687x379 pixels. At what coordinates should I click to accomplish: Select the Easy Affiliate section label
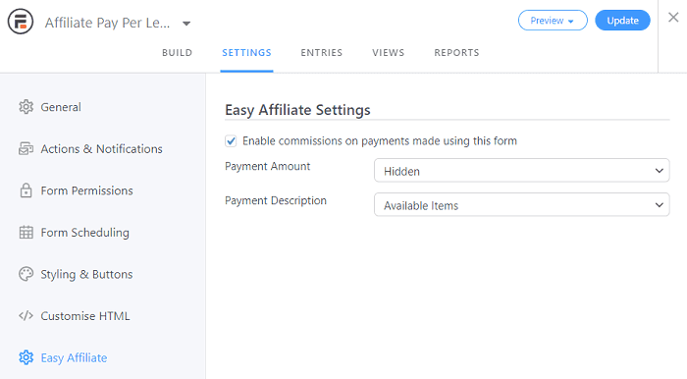click(74, 358)
